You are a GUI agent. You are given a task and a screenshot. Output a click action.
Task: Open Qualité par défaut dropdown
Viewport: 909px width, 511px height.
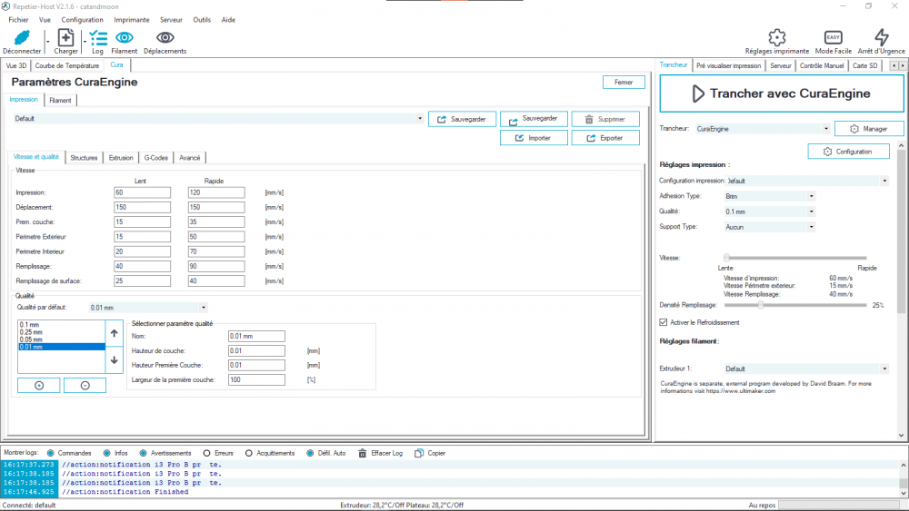(x=204, y=308)
